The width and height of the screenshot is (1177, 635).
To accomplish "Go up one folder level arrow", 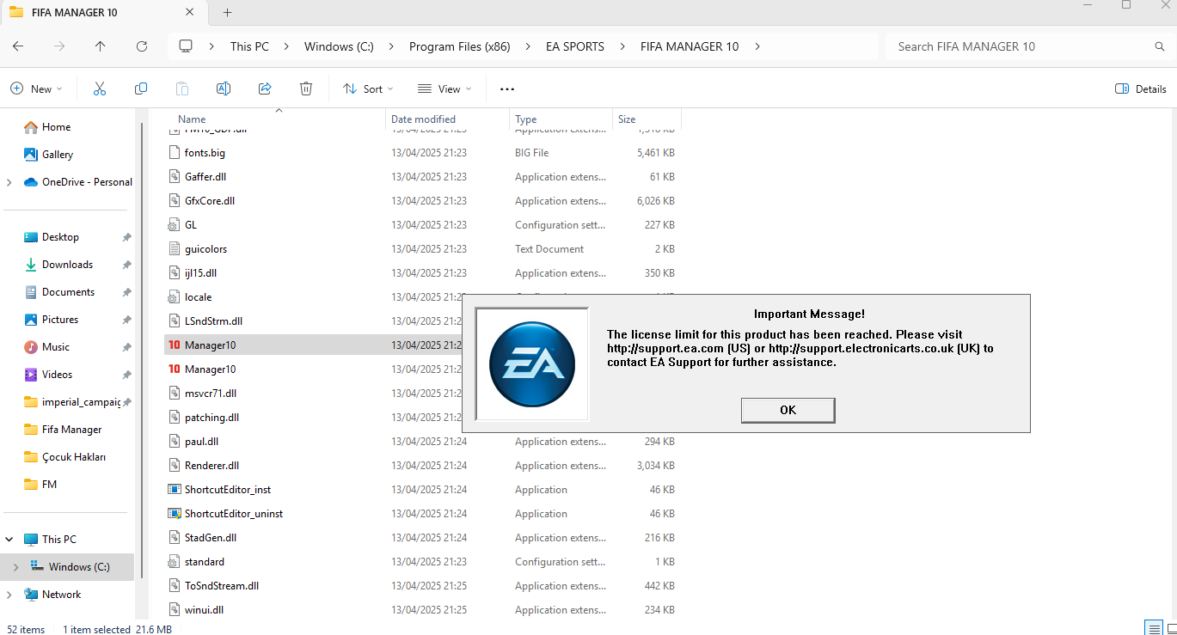I will coord(101,46).
